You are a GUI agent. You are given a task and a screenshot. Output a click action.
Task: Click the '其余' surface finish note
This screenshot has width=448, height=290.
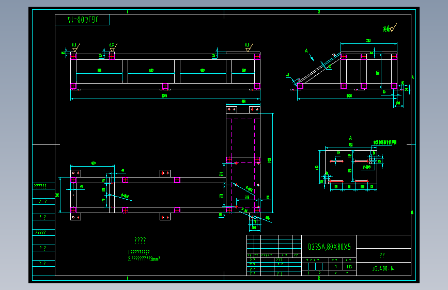coord(387,28)
